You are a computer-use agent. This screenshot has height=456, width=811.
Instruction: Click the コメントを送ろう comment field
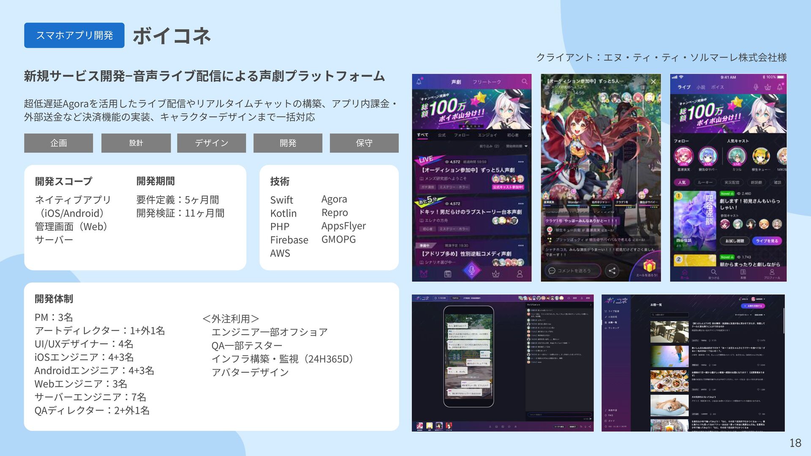pos(573,270)
